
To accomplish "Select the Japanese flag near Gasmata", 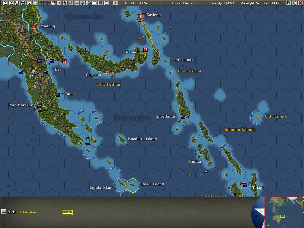I will 108,72.
